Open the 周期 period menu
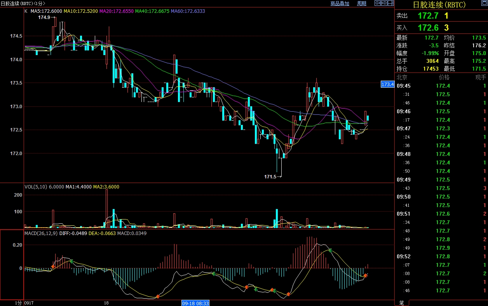488x306 pixels. click(x=361, y=3)
